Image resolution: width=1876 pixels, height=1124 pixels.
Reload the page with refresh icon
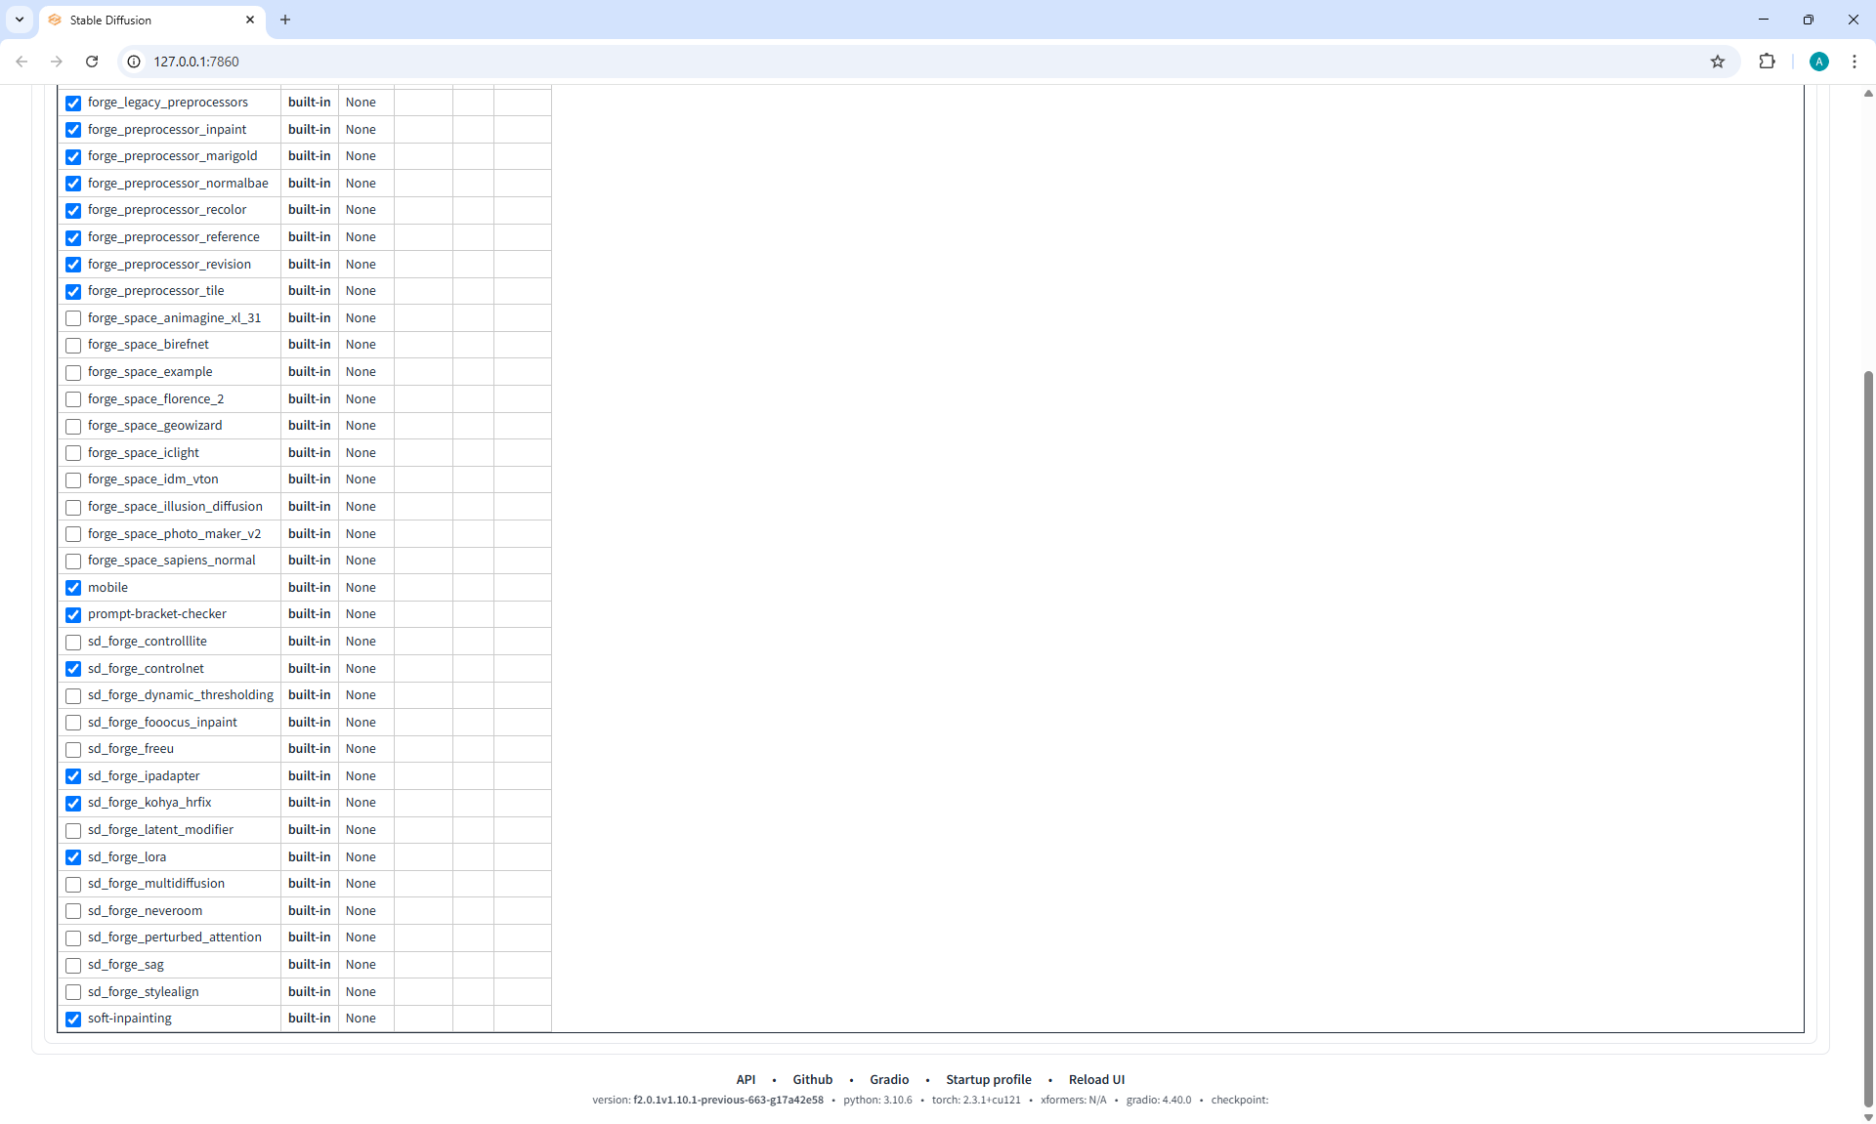click(92, 62)
